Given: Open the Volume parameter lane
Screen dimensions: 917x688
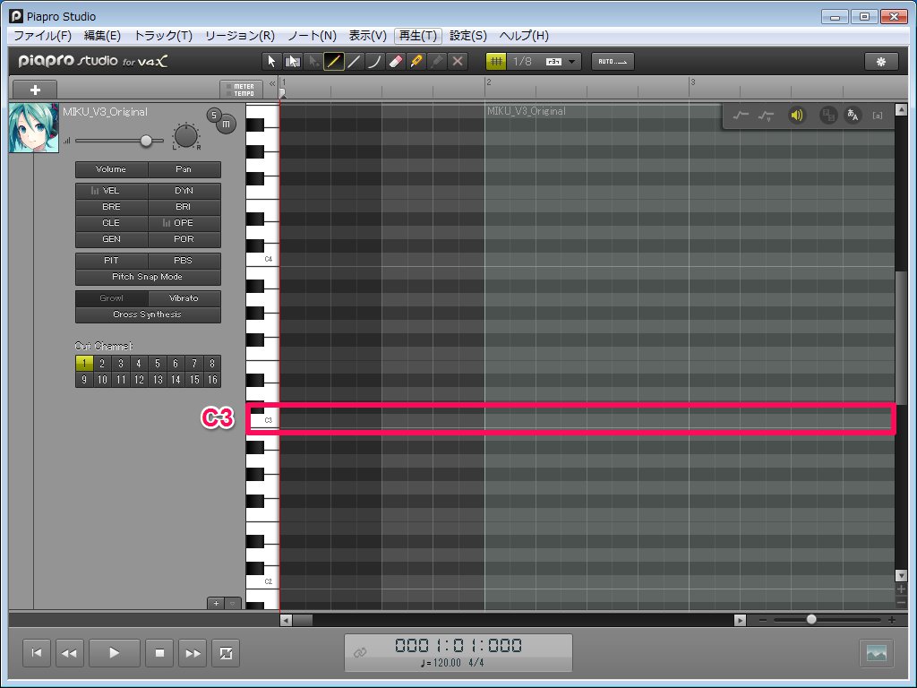Looking at the screenshot, I should coord(111,169).
